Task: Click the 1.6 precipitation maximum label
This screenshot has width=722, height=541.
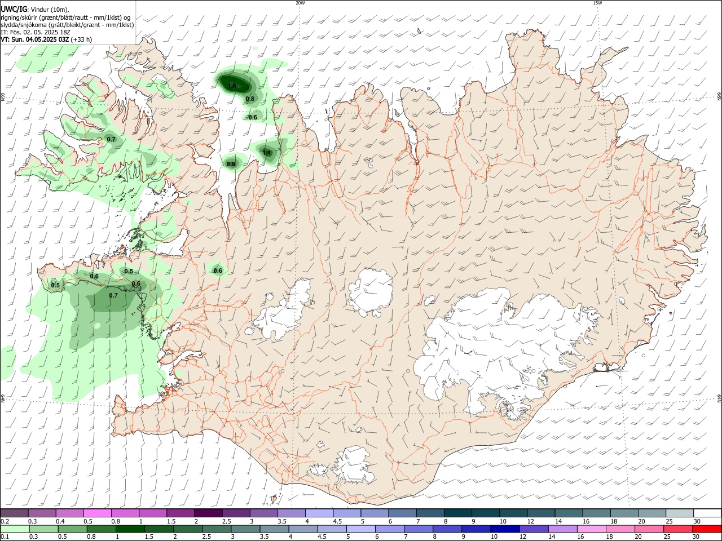Action: (232, 86)
